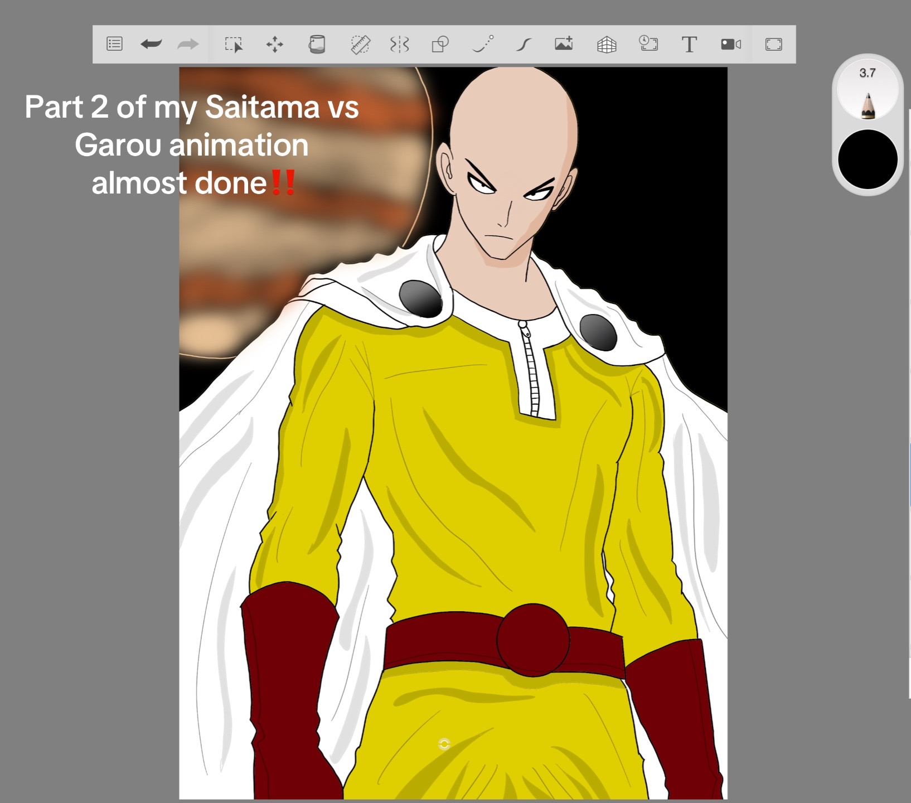Pick the Fill bucket tool
Screen dimensions: 911x803
tap(317, 44)
